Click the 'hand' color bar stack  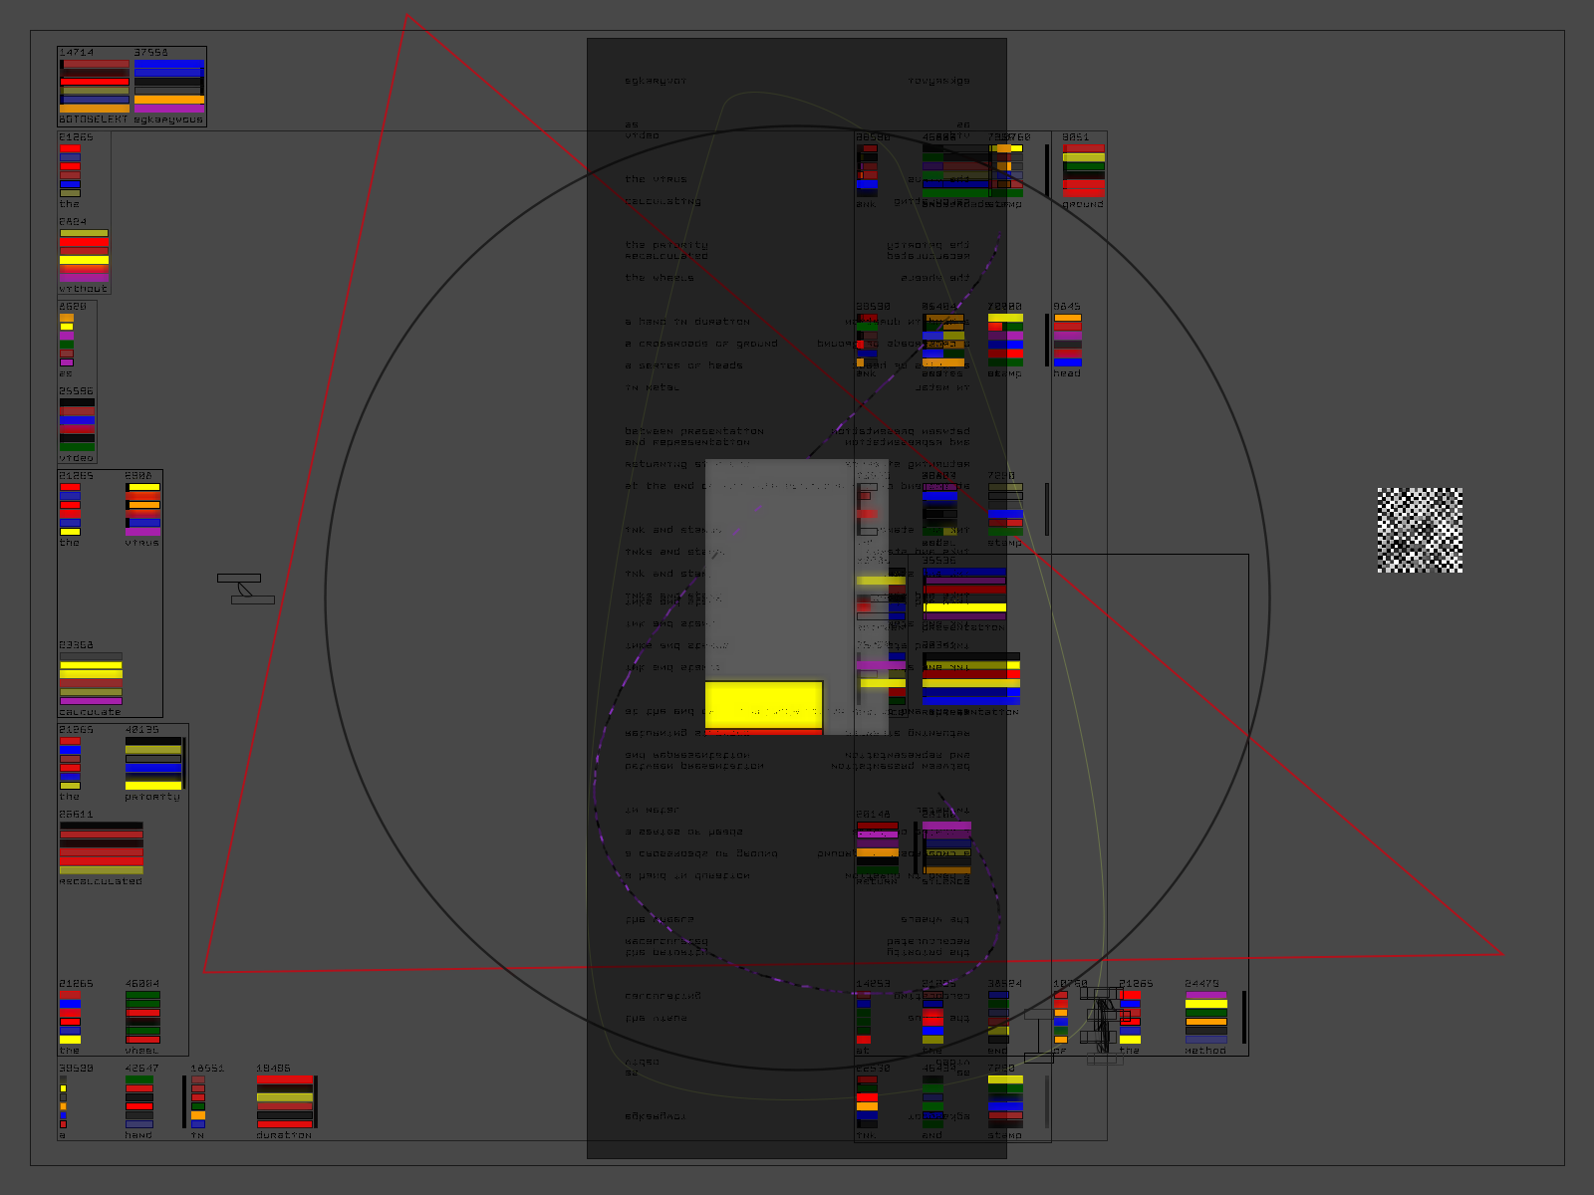pos(139,1102)
